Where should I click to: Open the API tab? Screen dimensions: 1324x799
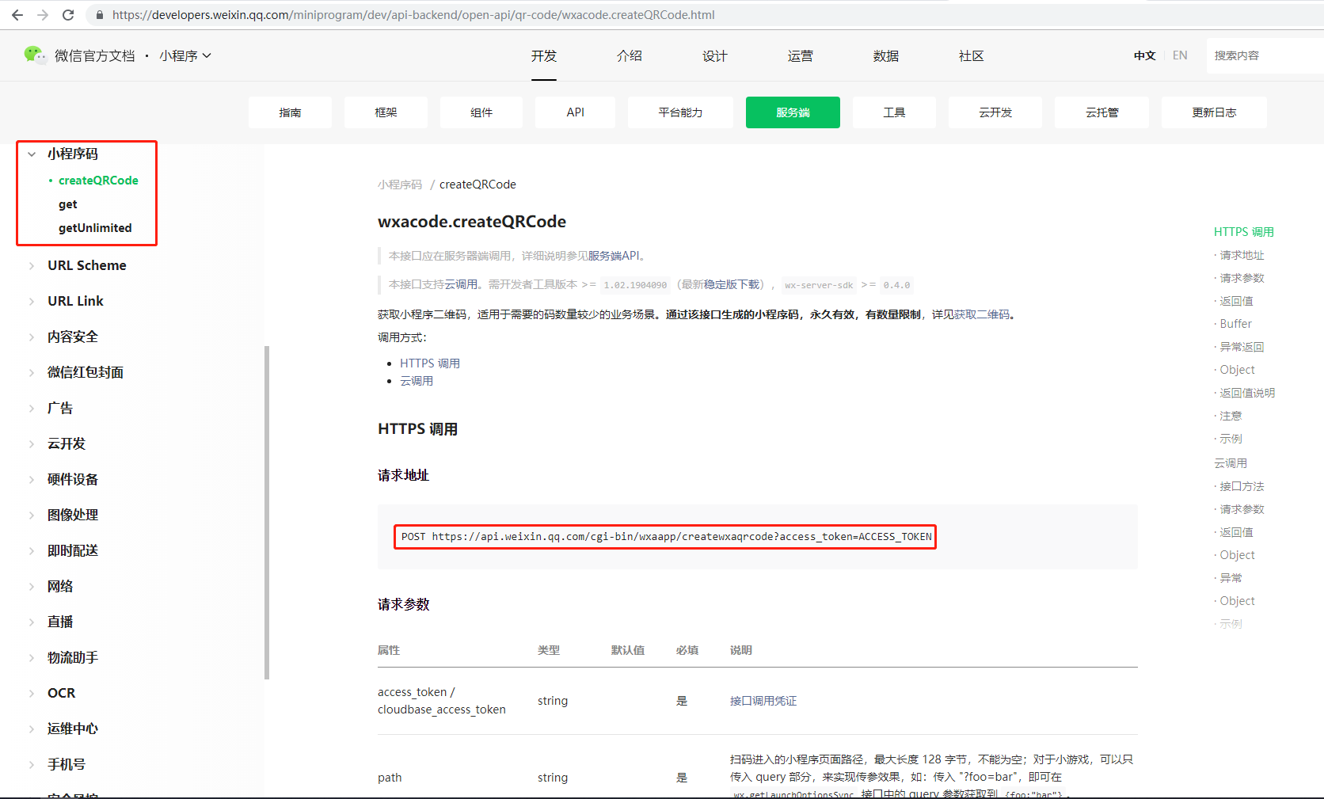click(576, 112)
